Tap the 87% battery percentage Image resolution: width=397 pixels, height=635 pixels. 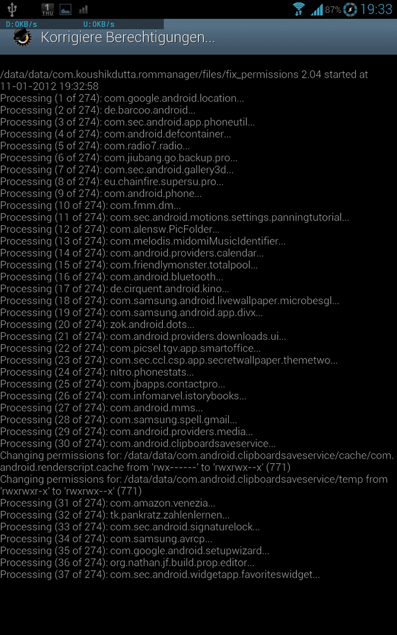pyautogui.click(x=333, y=10)
